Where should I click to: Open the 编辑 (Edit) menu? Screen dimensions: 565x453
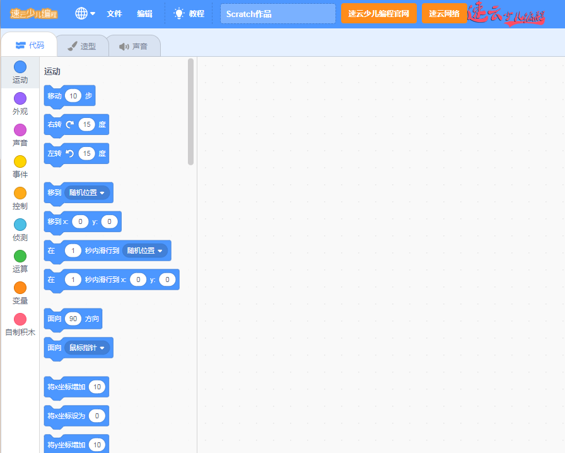coord(144,13)
